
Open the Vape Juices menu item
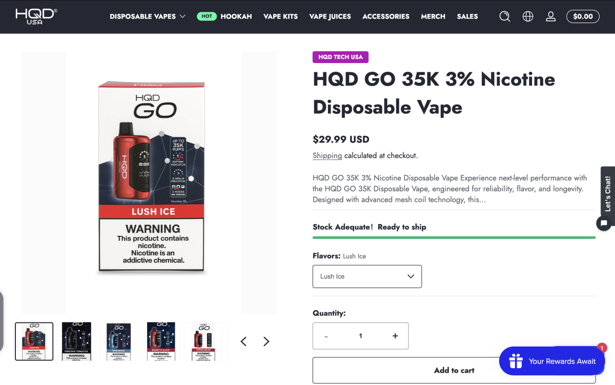click(330, 16)
